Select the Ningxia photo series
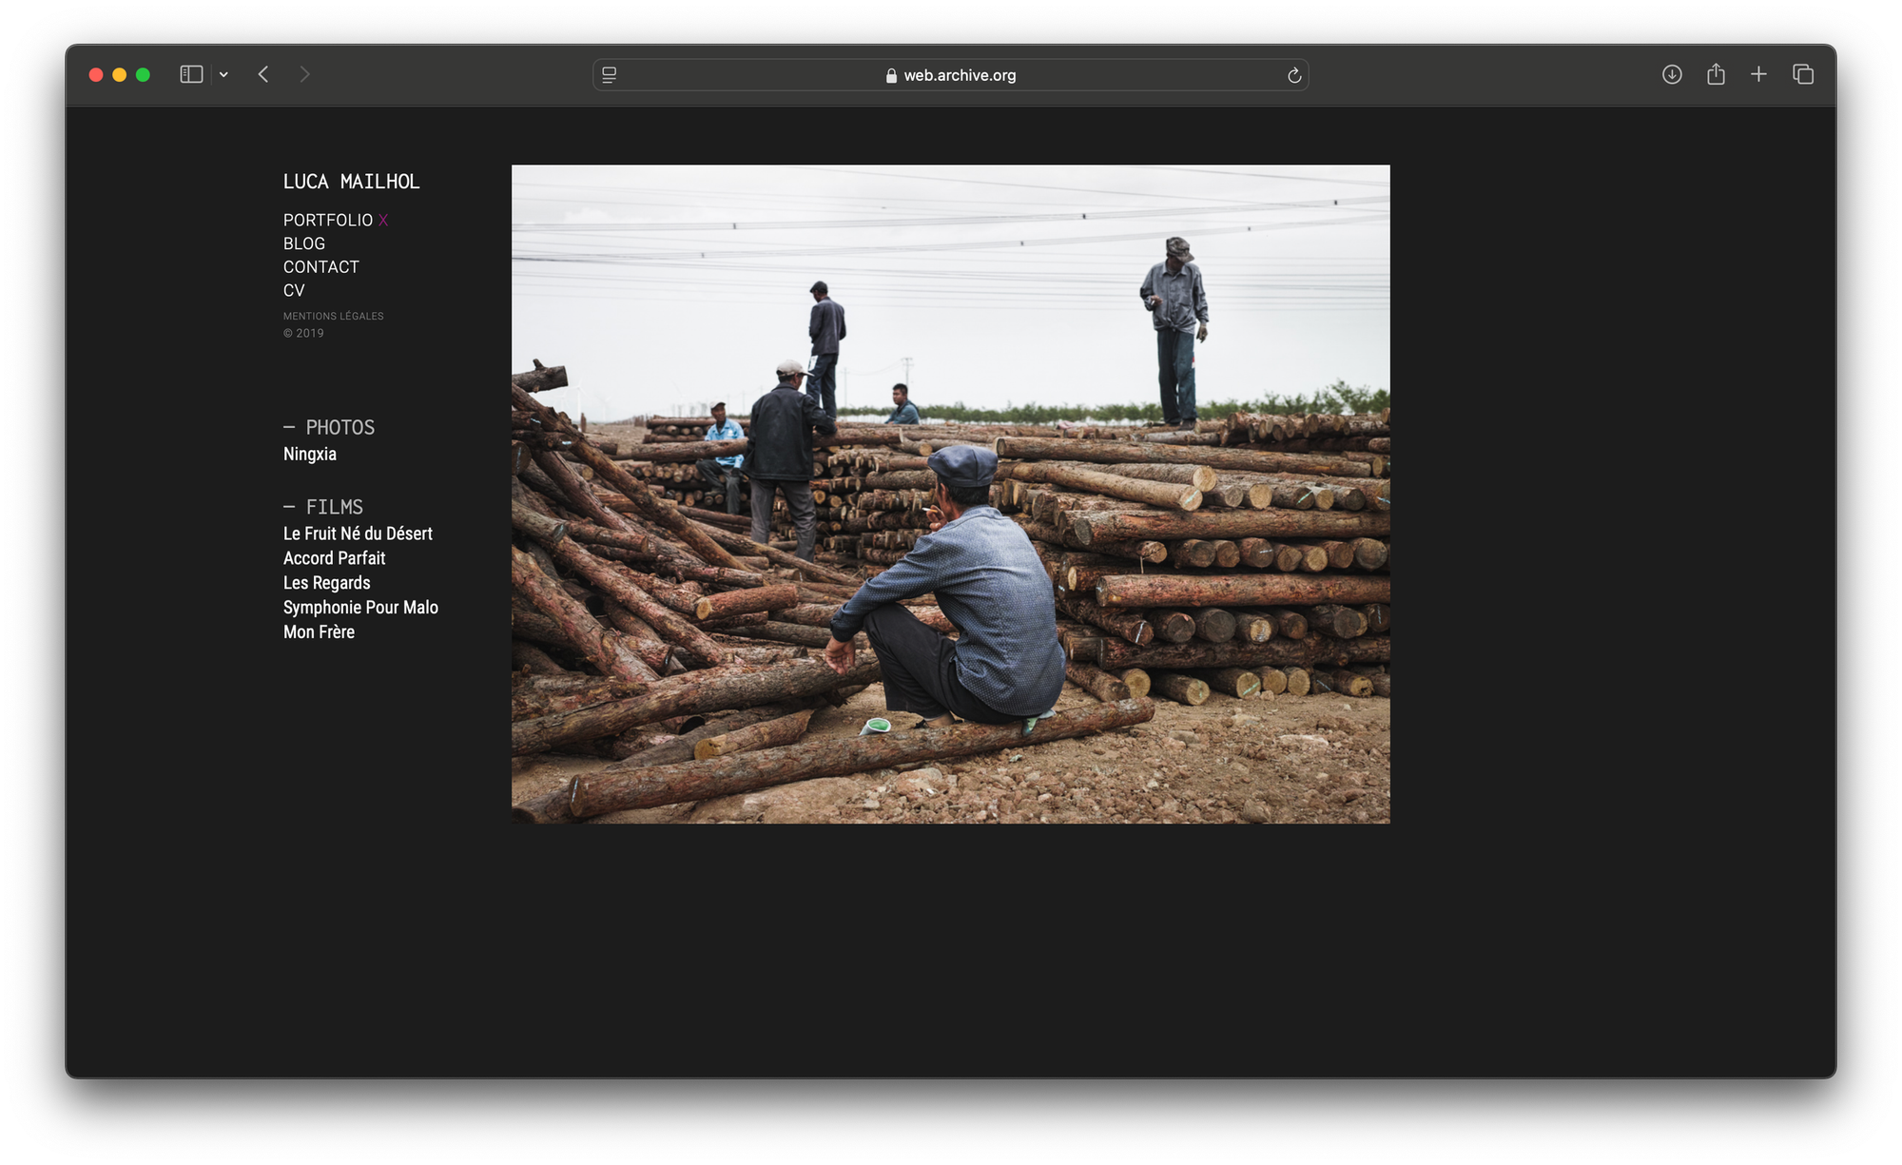Image resolution: width=1902 pixels, height=1165 pixels. click(309, 454)
